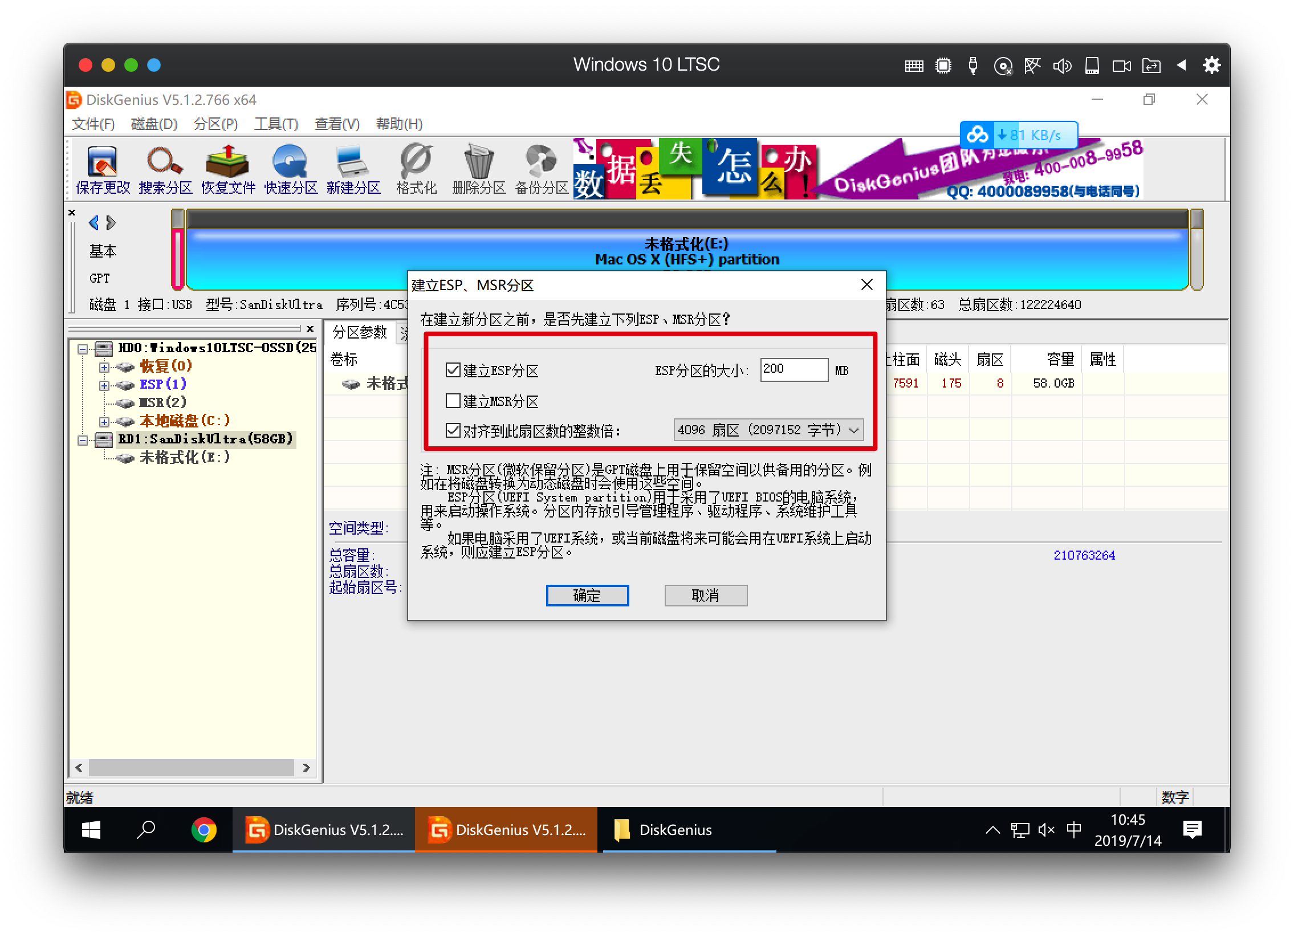
Task: Open VM keyboard icon in title bar
Action: pos(914,66)
